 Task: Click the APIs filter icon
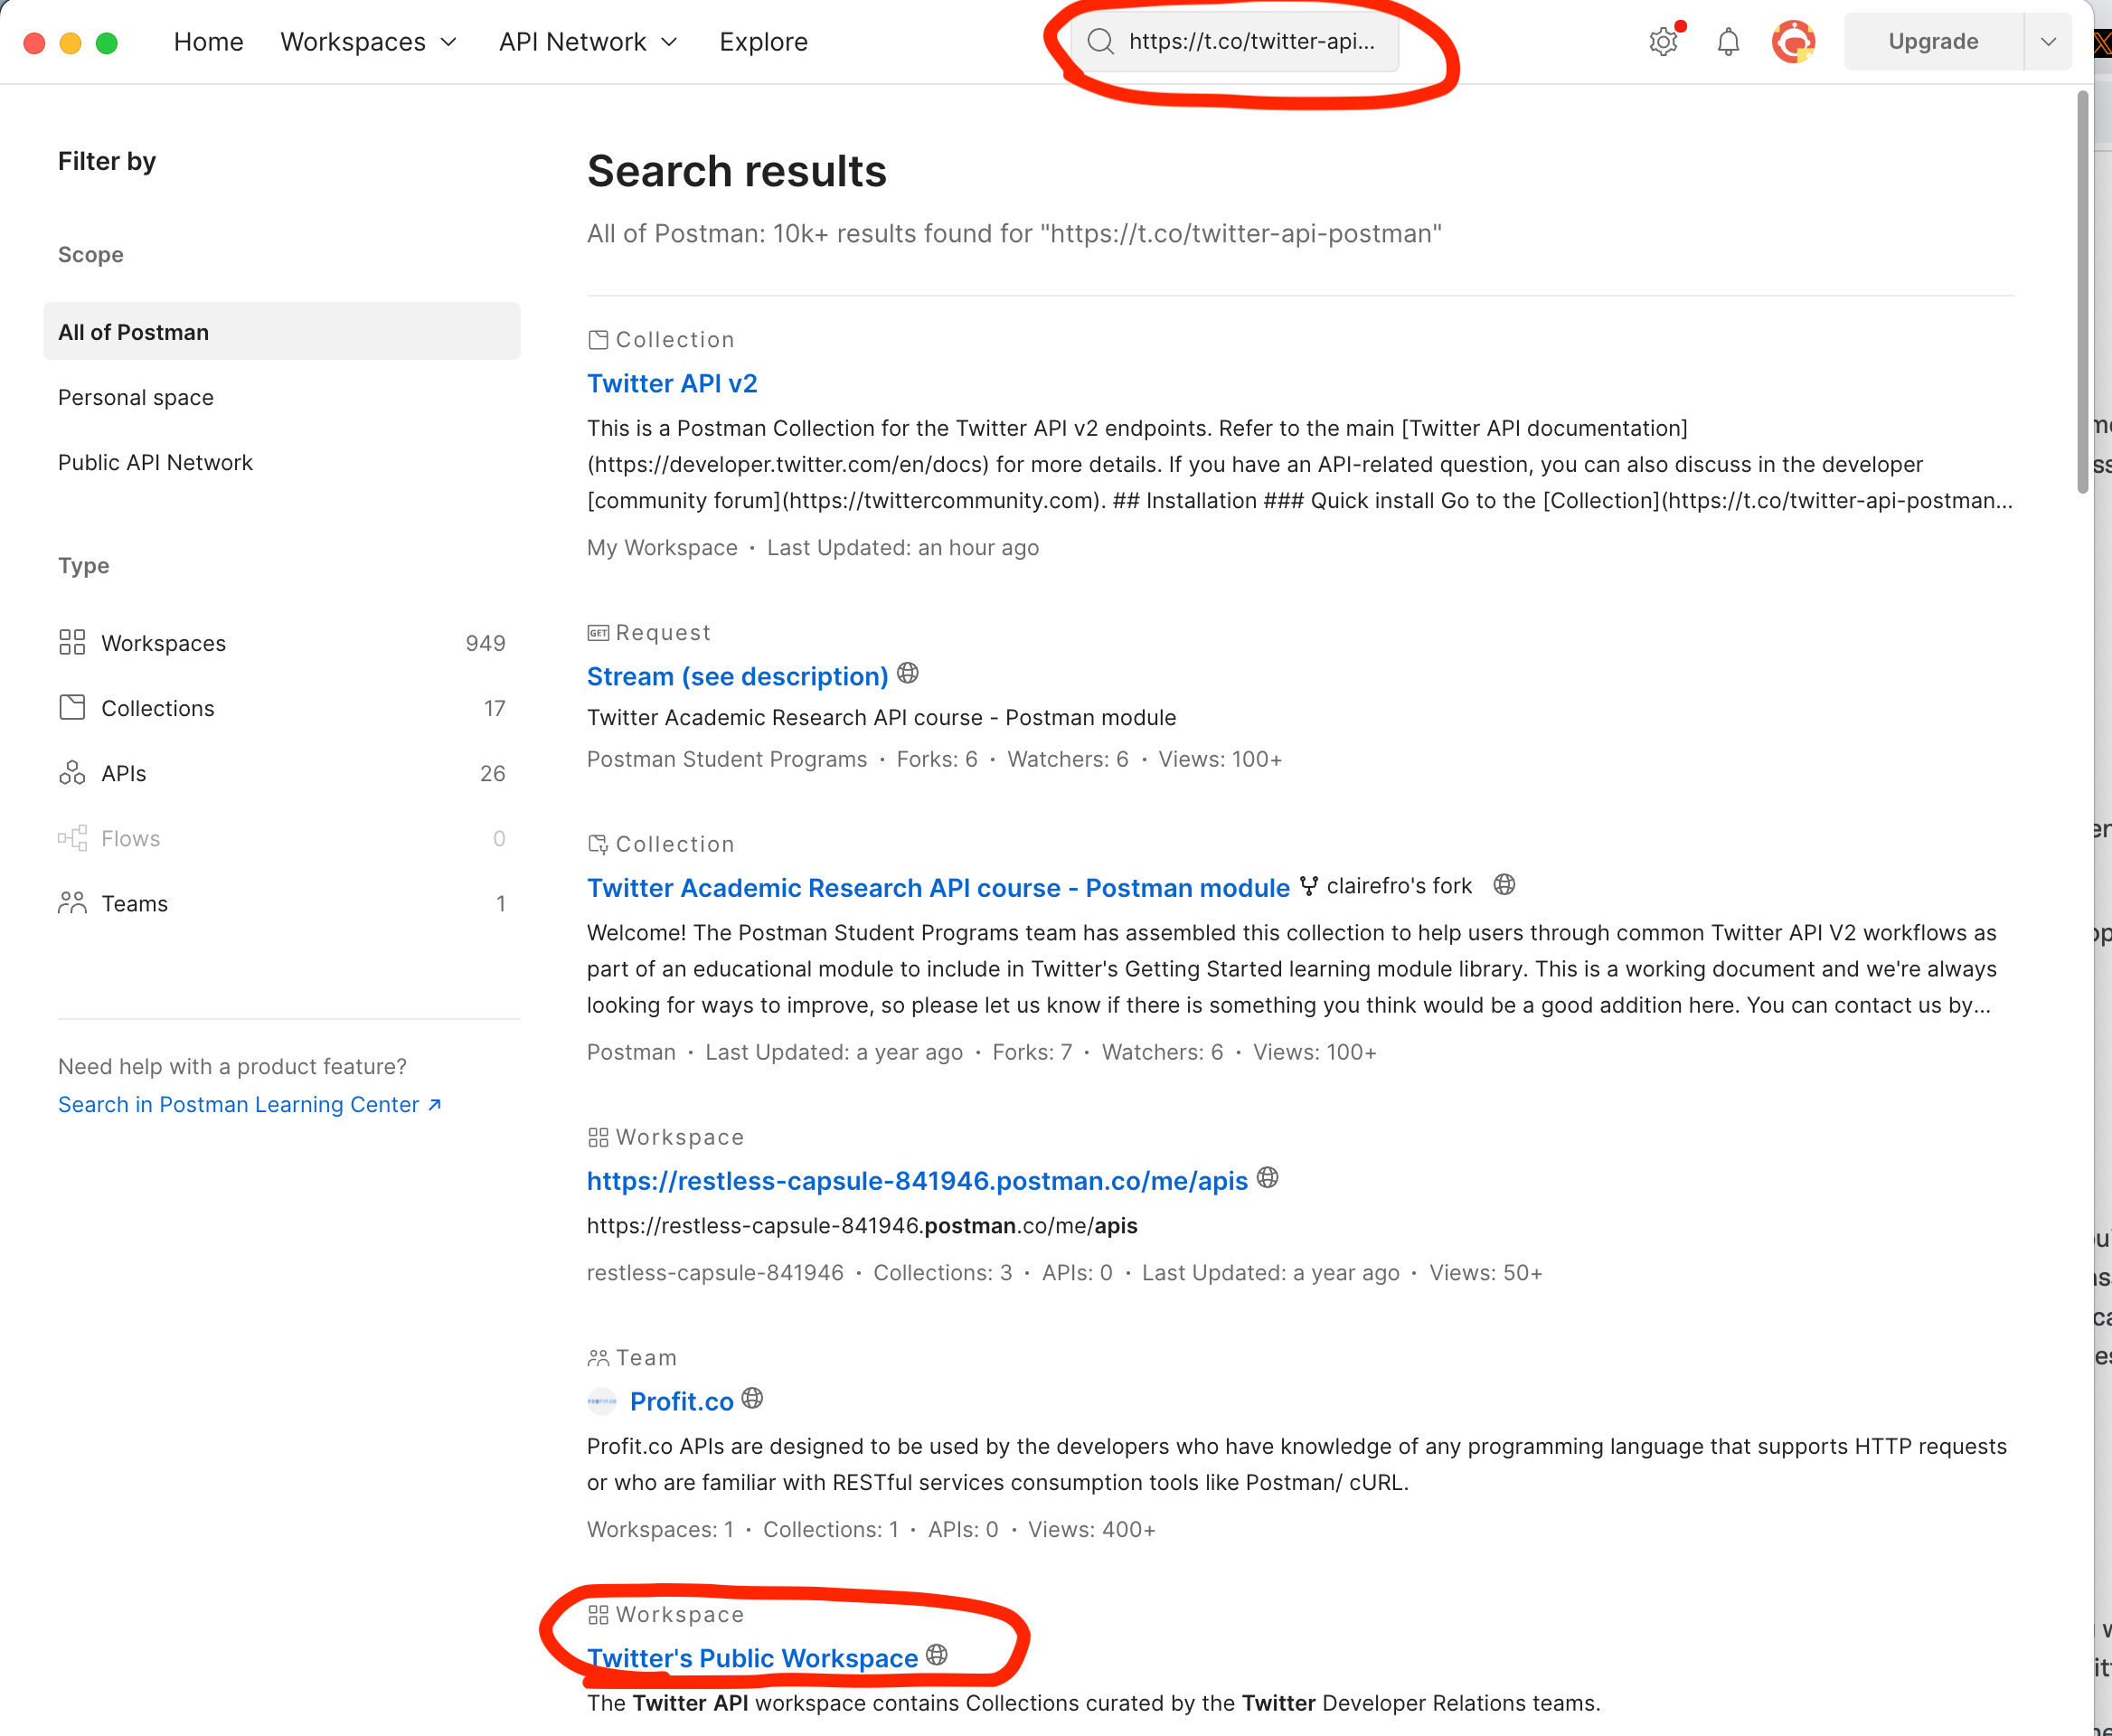72,772
